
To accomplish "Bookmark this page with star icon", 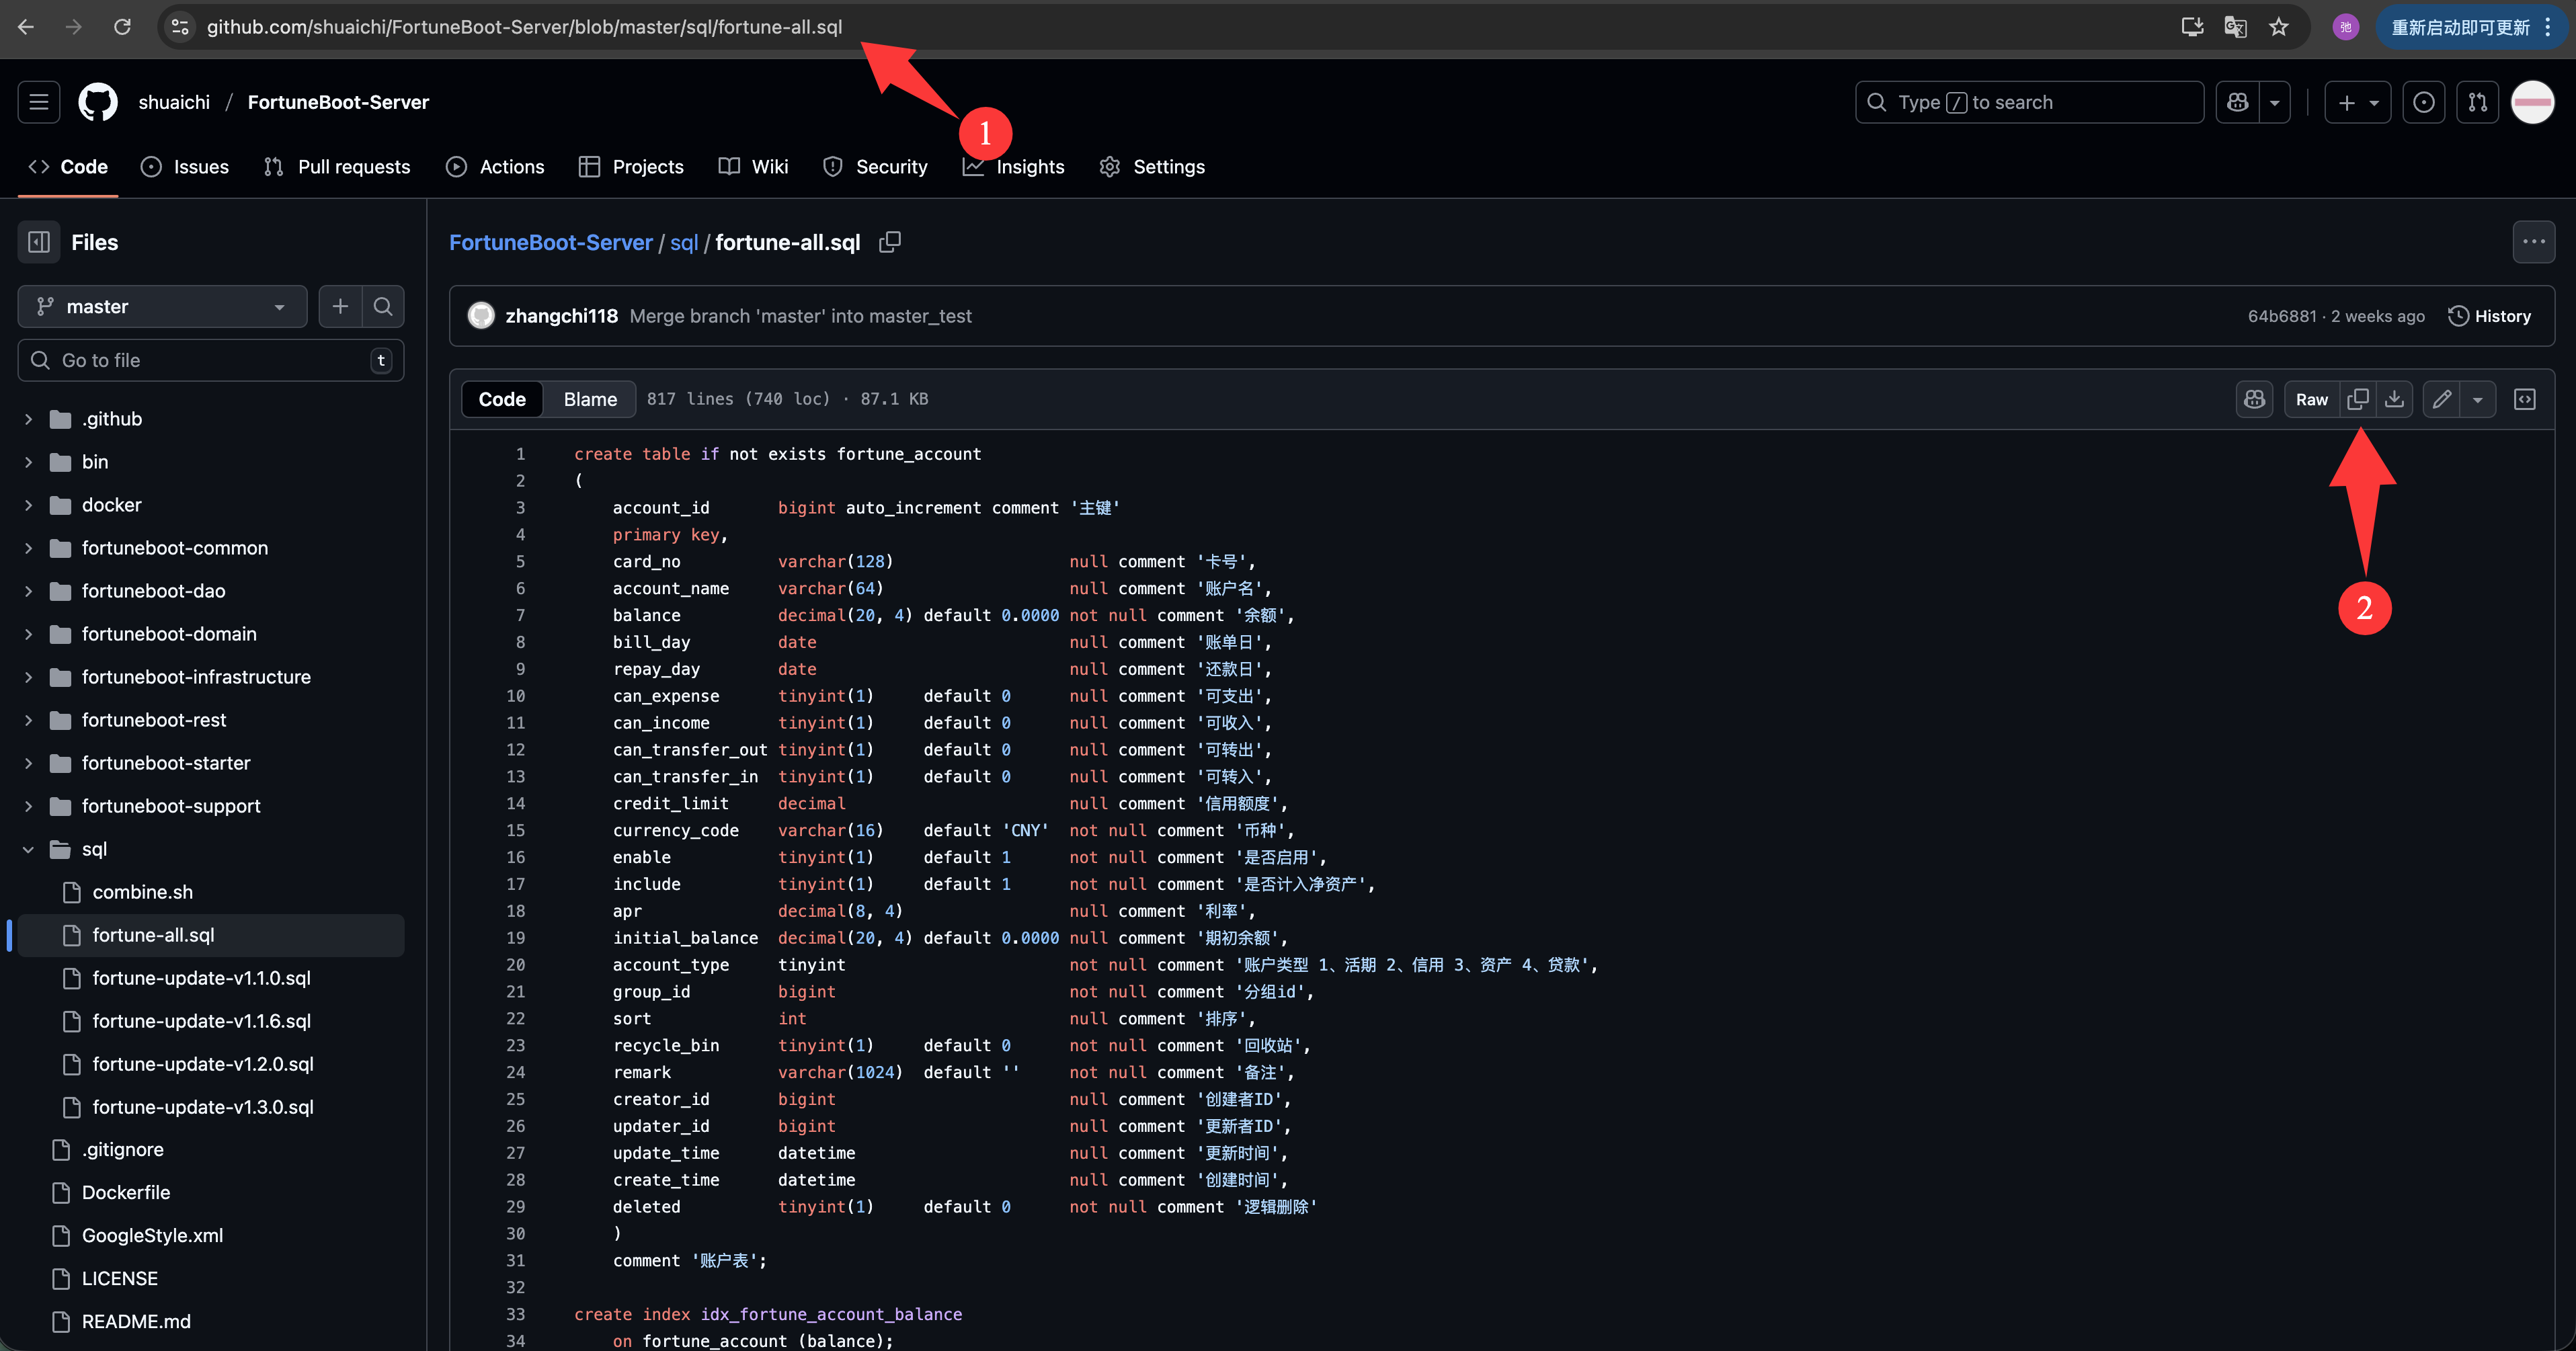I will pos(2279,27).
